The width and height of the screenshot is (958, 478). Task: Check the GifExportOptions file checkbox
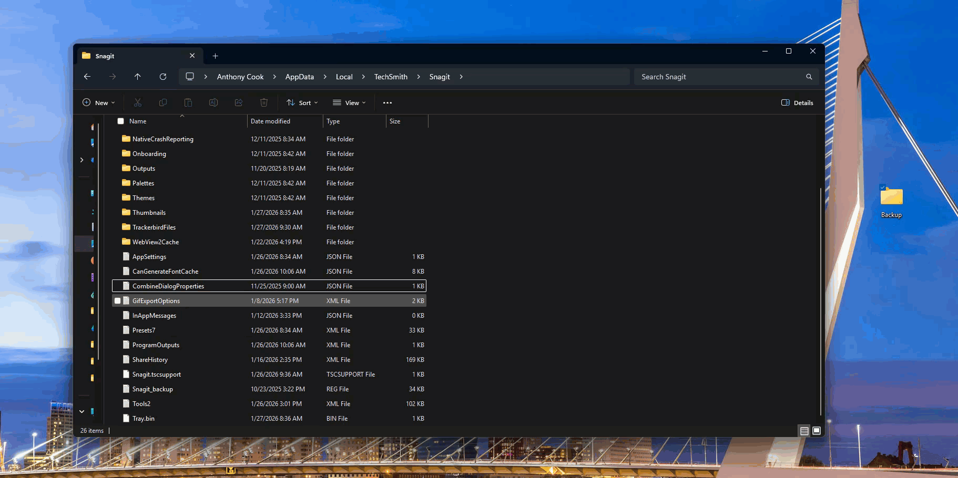click(118, 301)
